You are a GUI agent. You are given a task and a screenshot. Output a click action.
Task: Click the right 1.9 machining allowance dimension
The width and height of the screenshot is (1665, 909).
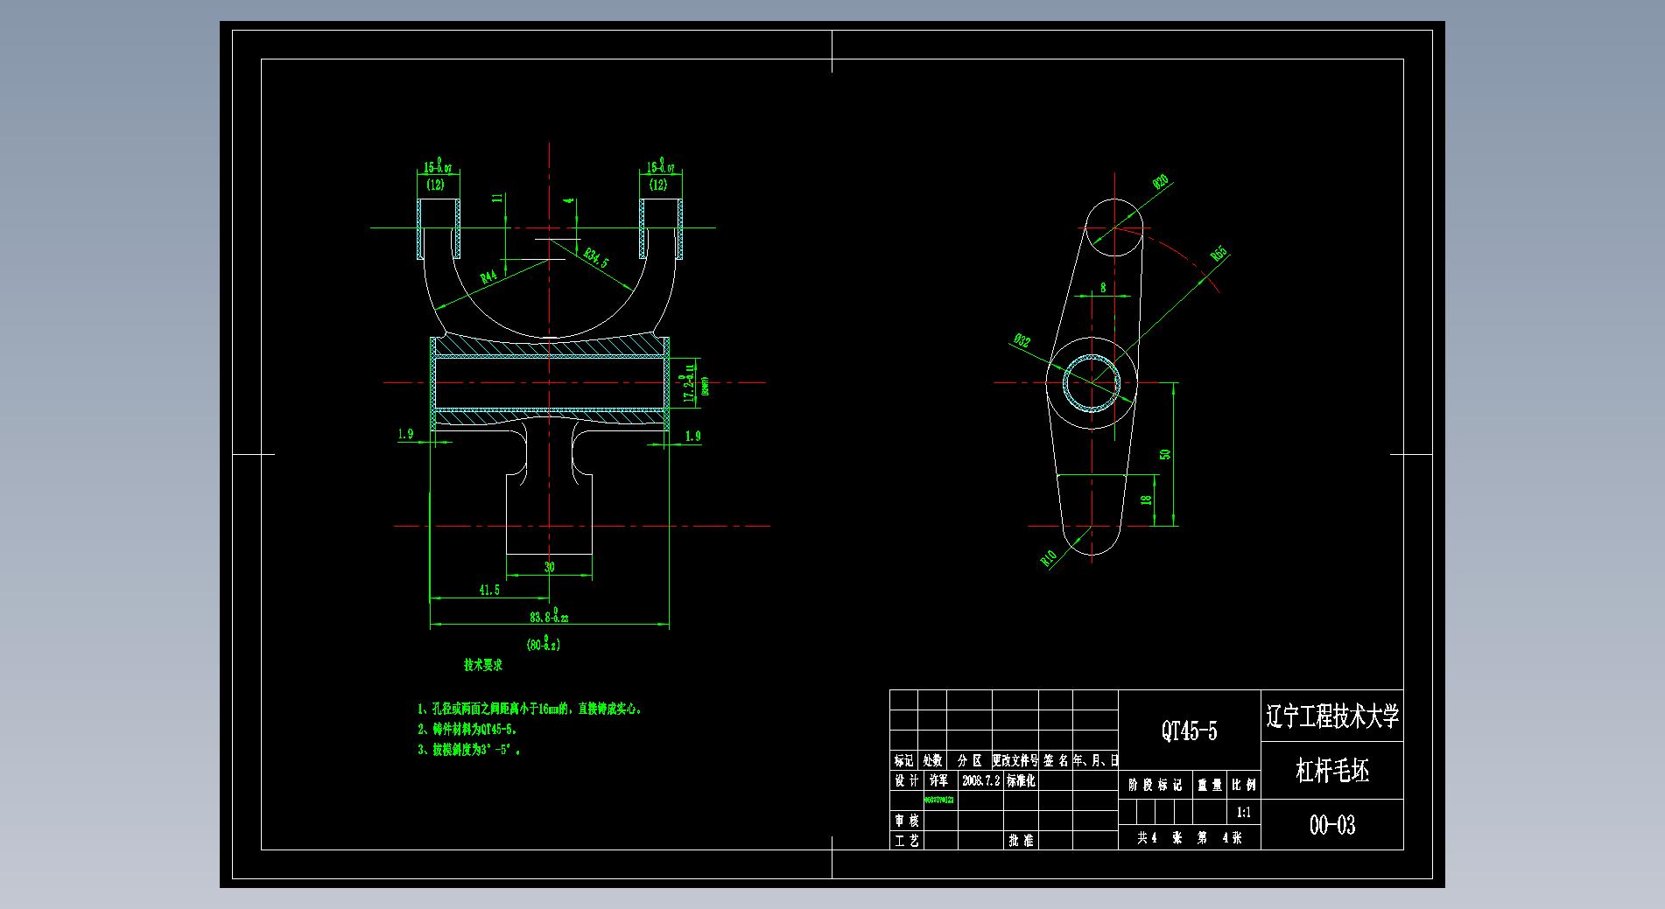(x=692, y=436)
